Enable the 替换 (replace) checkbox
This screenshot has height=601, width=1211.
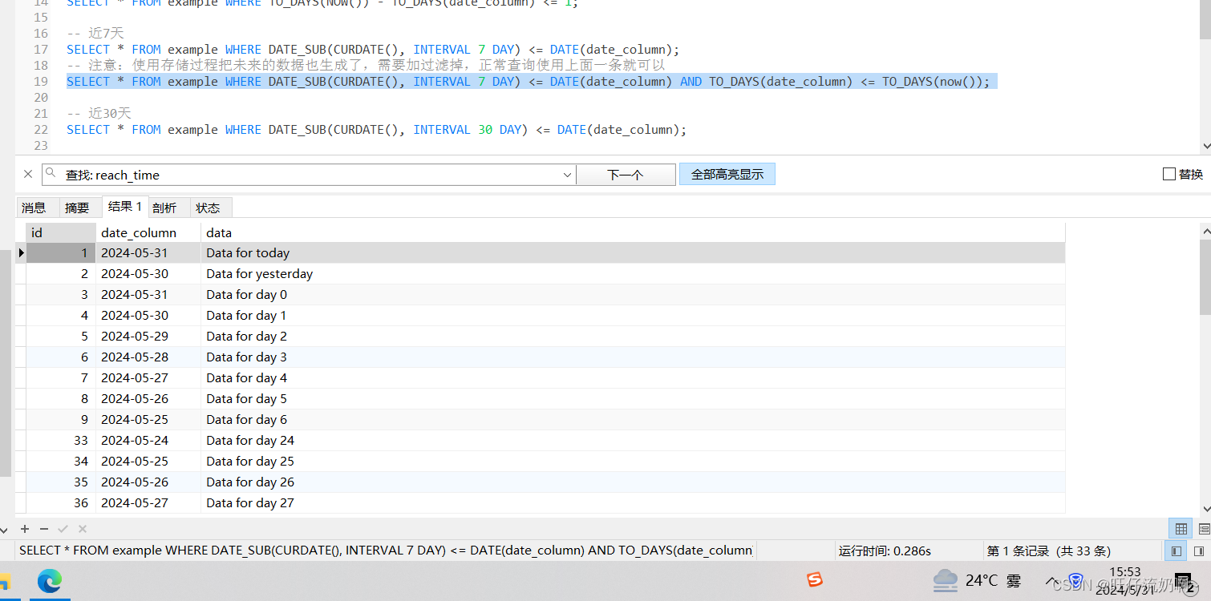coord(1169,174)
